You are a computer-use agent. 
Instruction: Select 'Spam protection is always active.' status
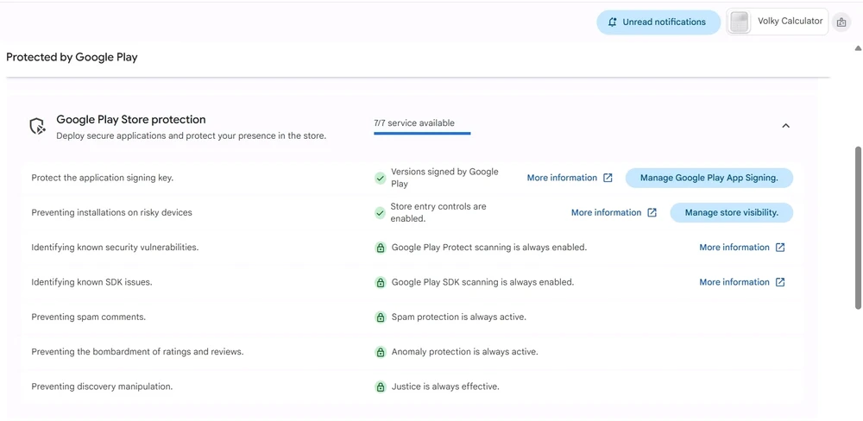(459, 317)
